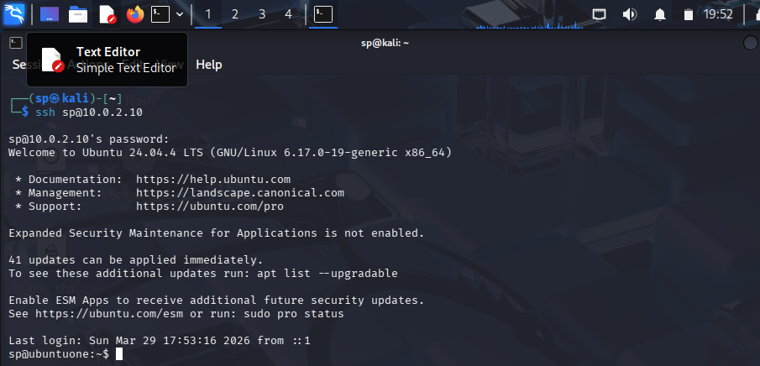Open the Help menu in terminal
The height and width of the screenshot is (366, 760).
[x=209, y=65]
